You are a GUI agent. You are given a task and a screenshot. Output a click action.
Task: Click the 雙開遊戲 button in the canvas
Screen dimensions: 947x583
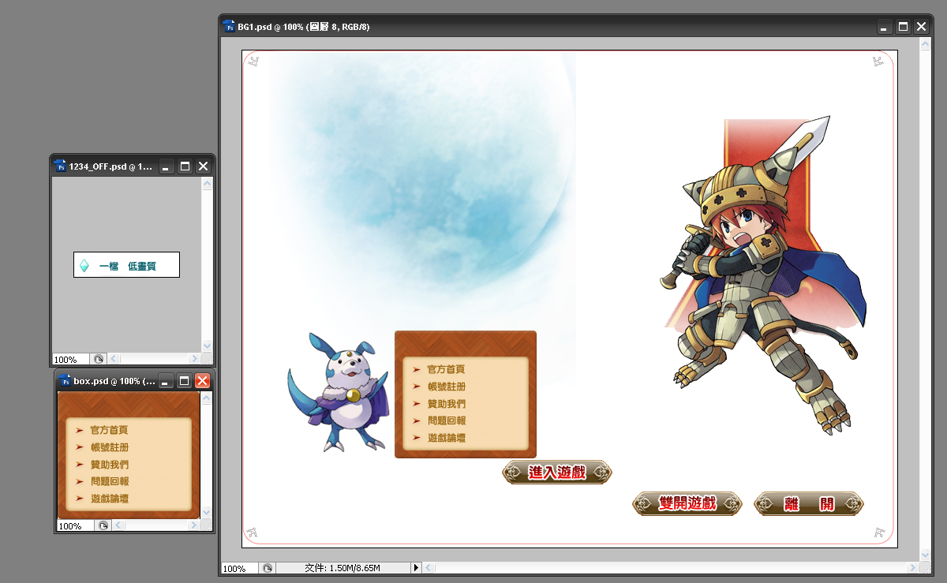pyautogui.click(x=687, y=503)
